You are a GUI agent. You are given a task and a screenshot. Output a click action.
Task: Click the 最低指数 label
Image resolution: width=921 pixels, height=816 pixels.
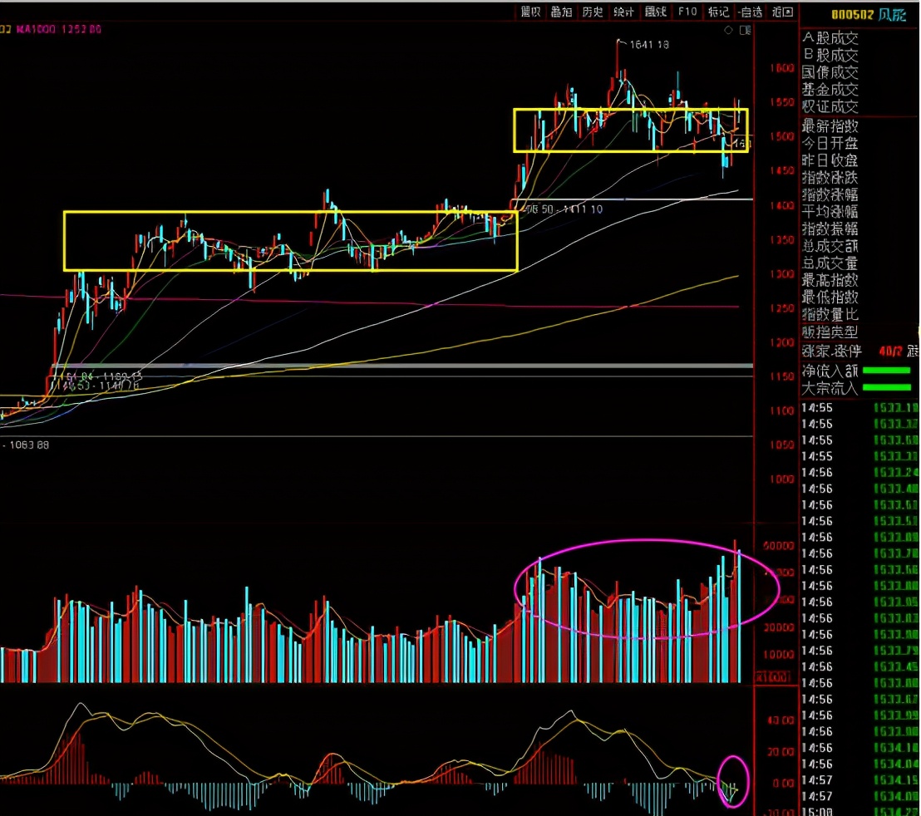click(x=830, y=297)
